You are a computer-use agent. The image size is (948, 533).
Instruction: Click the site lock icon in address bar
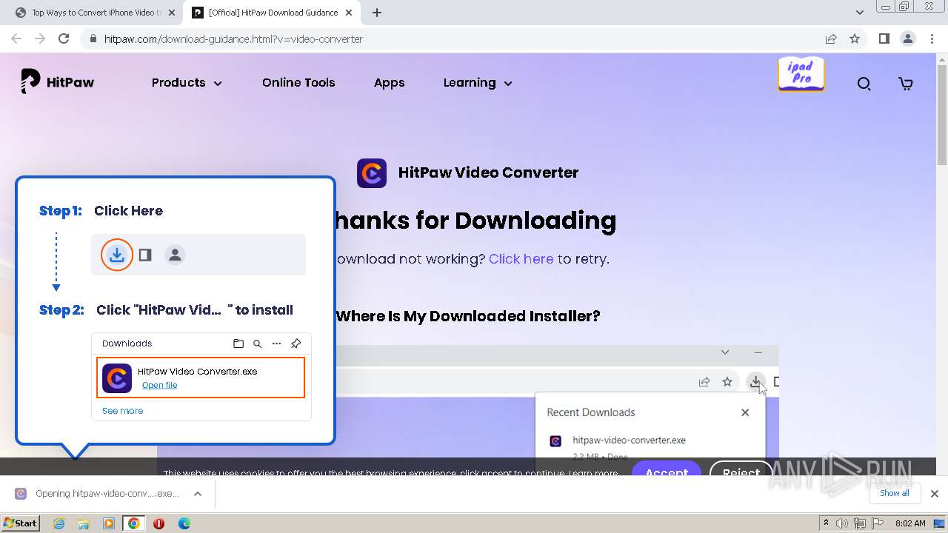(93, 38)
